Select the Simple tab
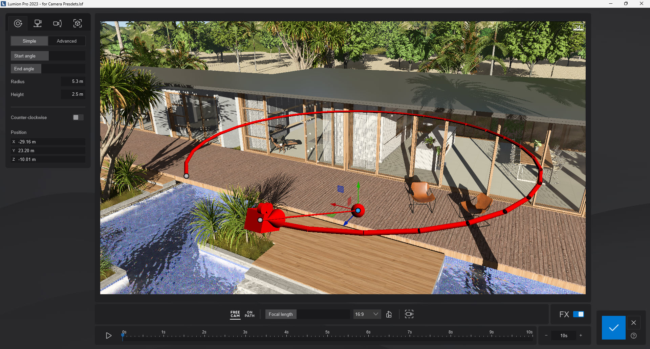Image resolution: width=650 pixels, height=349 pixels. (29, 41)
